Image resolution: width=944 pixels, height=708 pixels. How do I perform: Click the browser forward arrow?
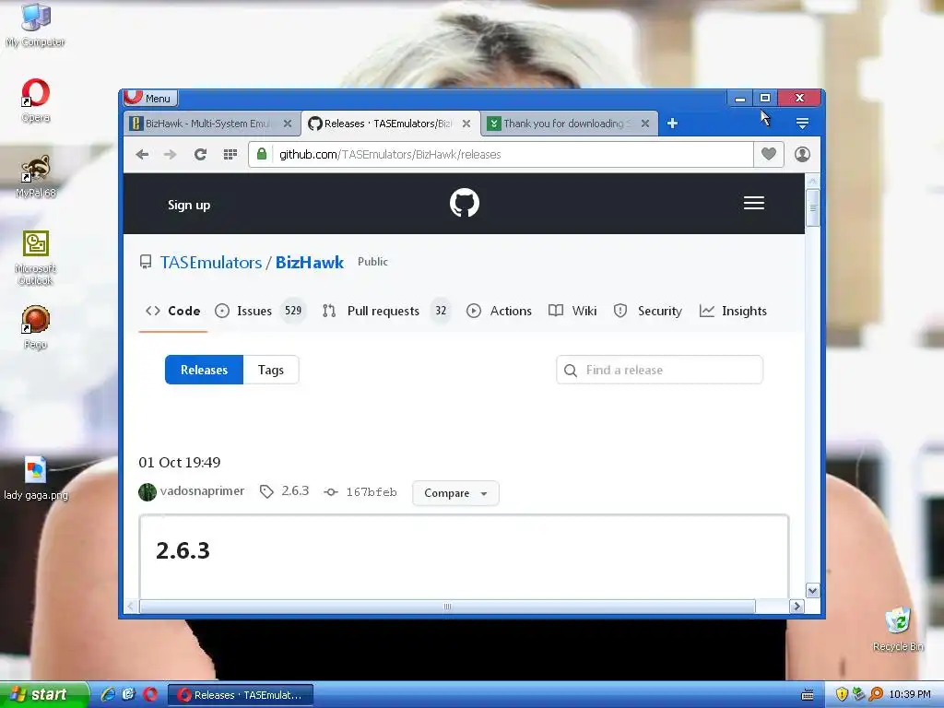click(171, 155)
